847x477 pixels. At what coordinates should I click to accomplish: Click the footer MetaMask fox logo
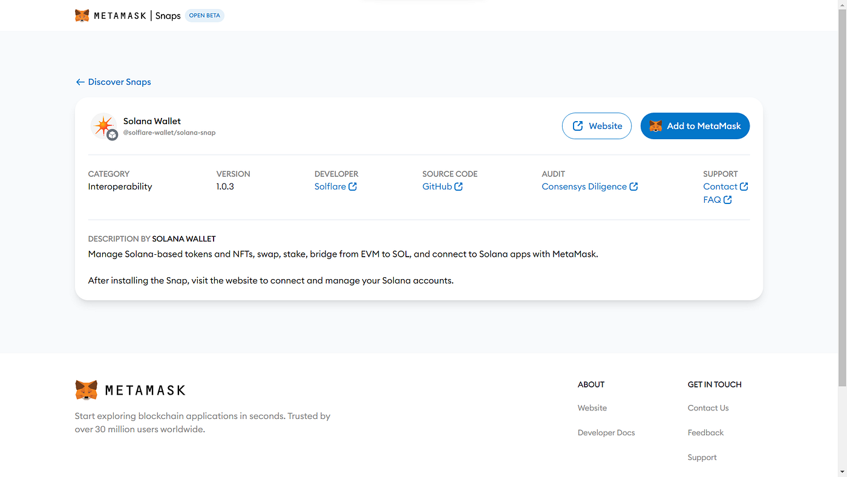point(87,390)
